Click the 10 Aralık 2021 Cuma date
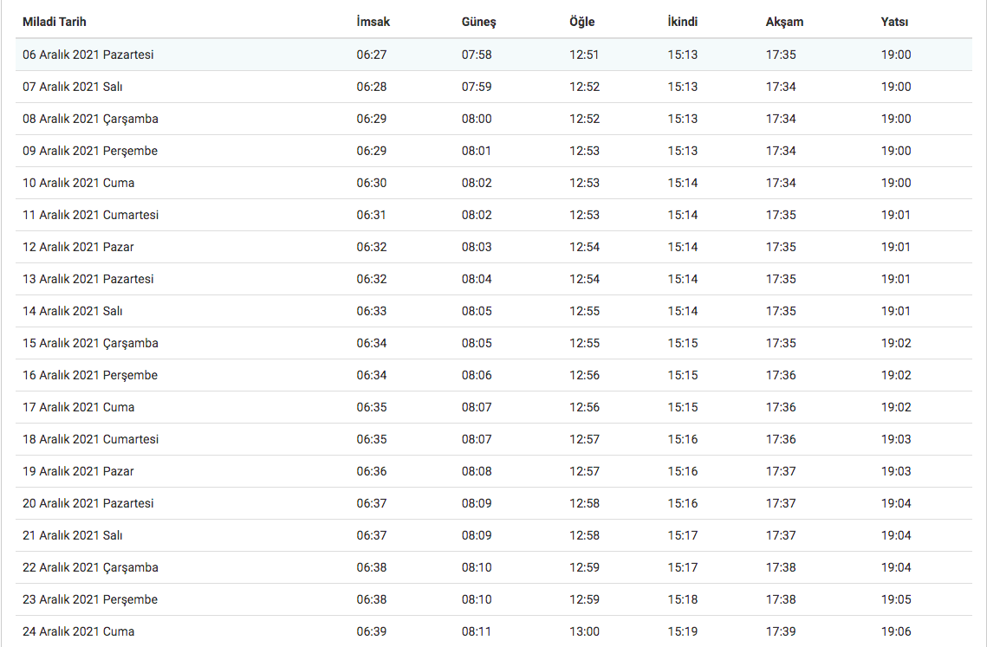This screenshot has width=987, height=647. click(x=79, y=183)
